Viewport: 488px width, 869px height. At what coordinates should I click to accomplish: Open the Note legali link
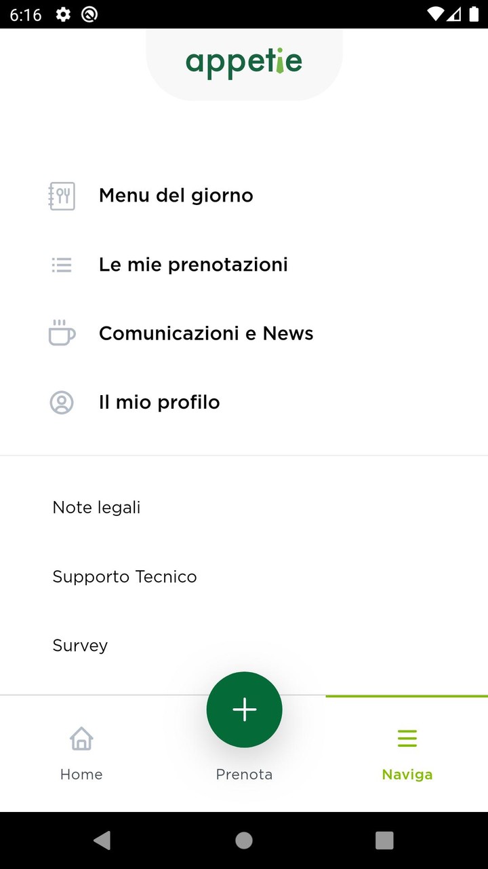(96, 508)
